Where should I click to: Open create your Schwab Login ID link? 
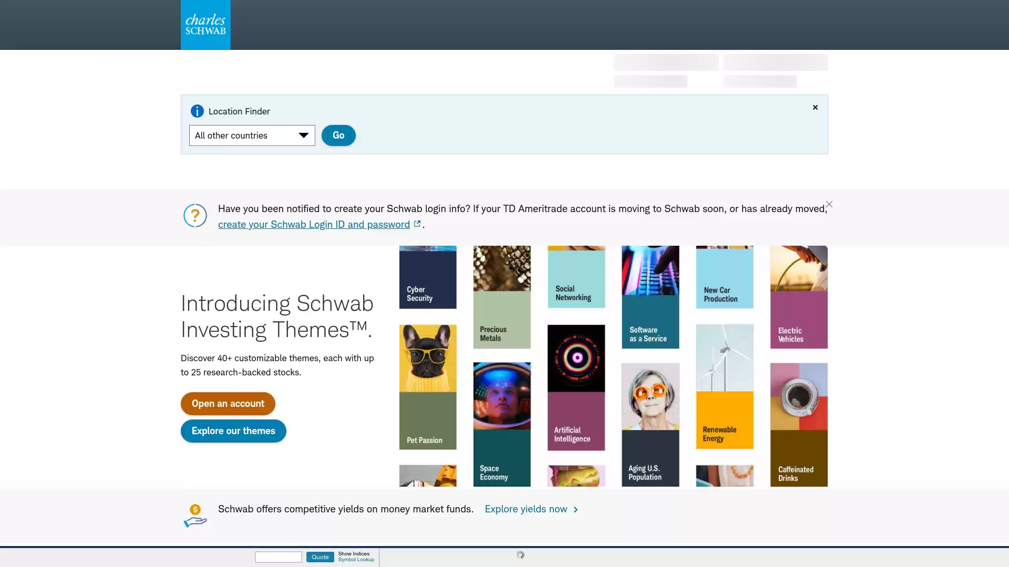(x=314, y=225)
